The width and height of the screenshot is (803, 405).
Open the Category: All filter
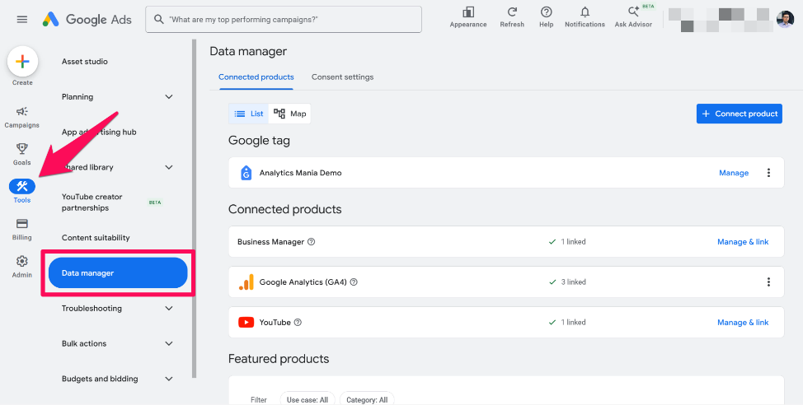(367, 399)
